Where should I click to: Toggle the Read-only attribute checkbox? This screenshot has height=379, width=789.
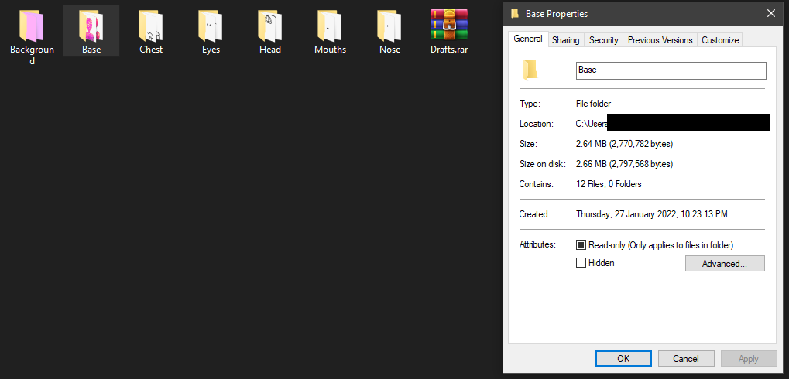click(x=581, y=245)
